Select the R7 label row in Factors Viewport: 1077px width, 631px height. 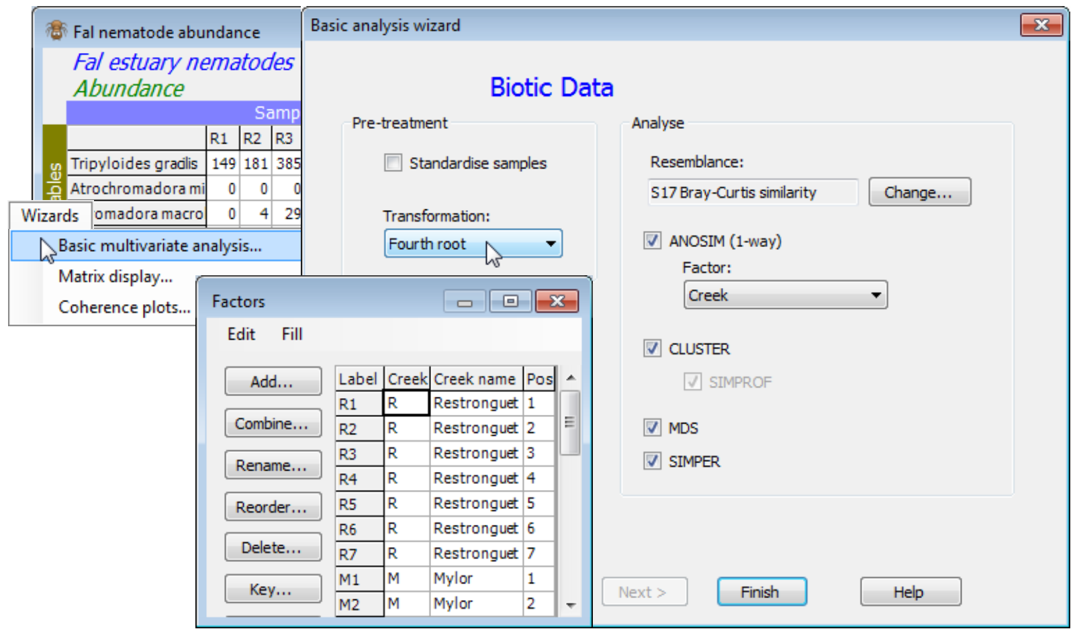359,554
